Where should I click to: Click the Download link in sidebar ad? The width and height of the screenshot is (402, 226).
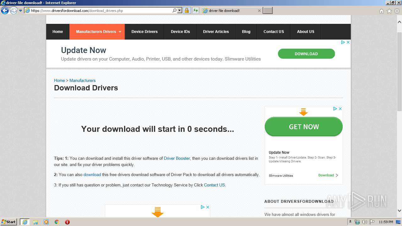(x=328, y=175)
